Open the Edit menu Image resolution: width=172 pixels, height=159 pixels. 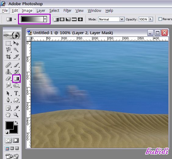pyautogui.click(x=15, y=11)
